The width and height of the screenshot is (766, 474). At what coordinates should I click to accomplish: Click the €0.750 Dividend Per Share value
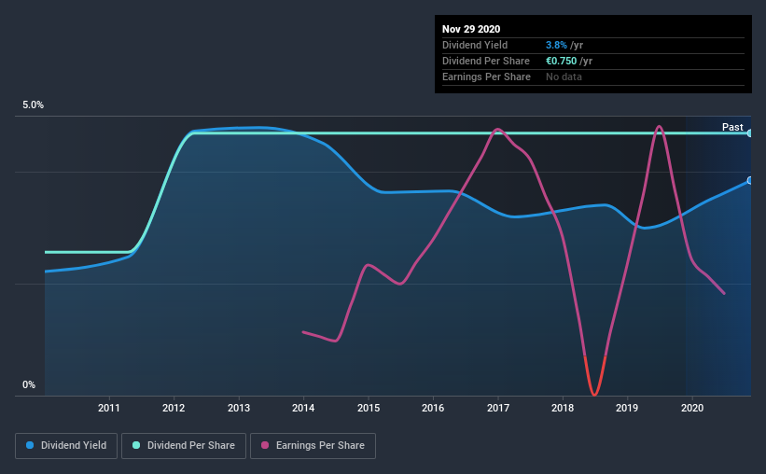pos(562,61)
